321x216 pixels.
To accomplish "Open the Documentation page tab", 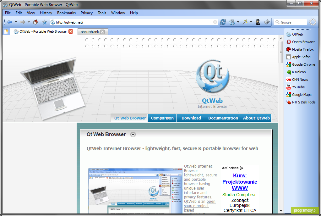I will (x=223, y=118).
